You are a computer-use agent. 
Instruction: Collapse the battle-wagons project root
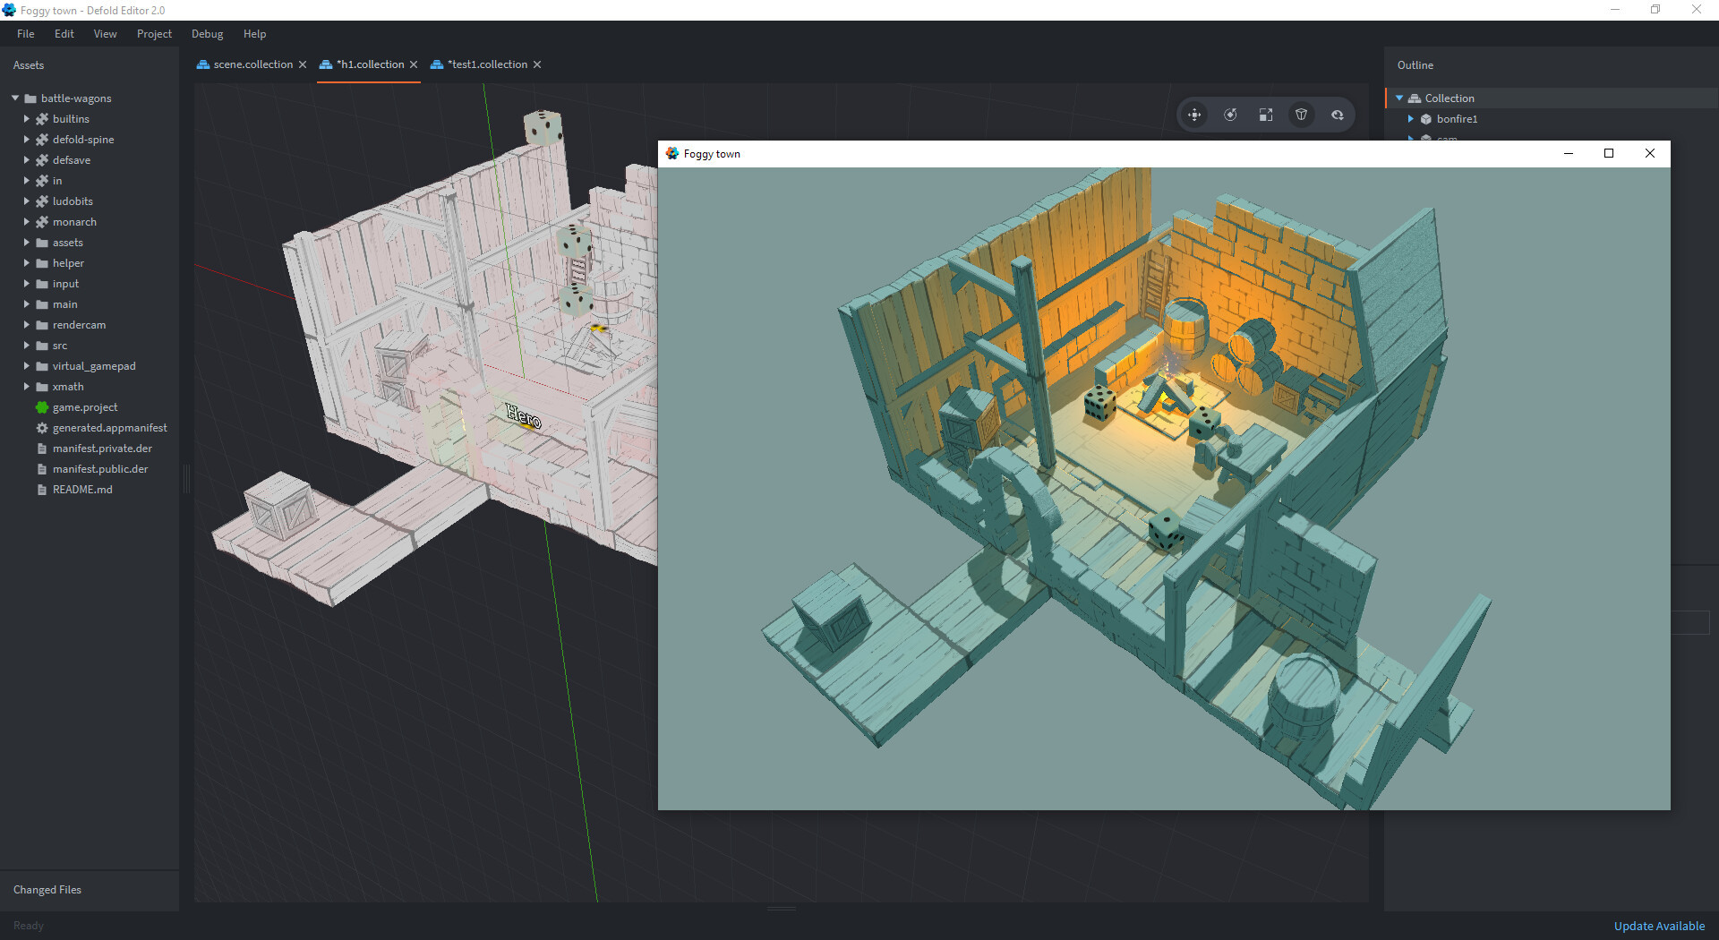coord(14,98)
